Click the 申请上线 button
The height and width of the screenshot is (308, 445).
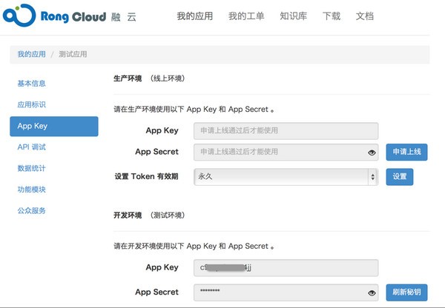406,152
